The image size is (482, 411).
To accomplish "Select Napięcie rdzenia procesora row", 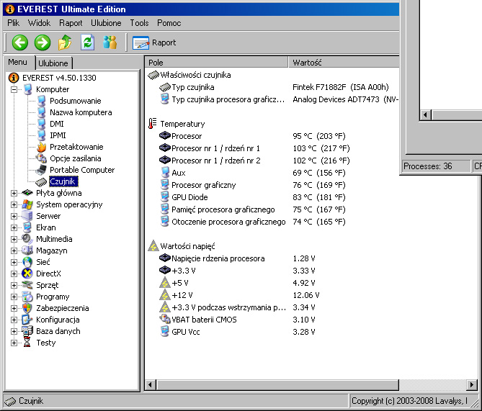I will [237, 258].
